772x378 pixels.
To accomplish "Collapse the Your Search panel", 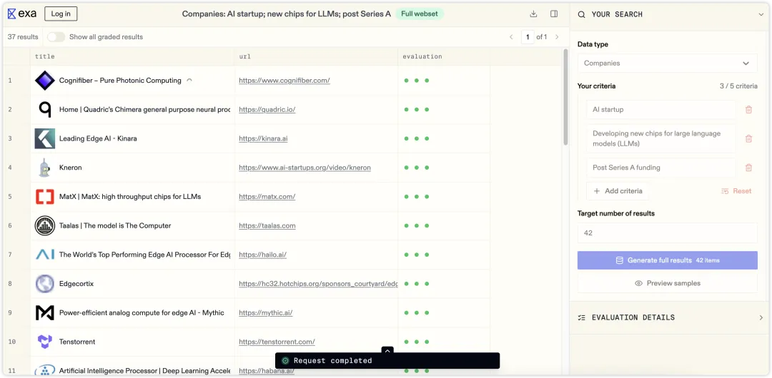I will 761,15.
